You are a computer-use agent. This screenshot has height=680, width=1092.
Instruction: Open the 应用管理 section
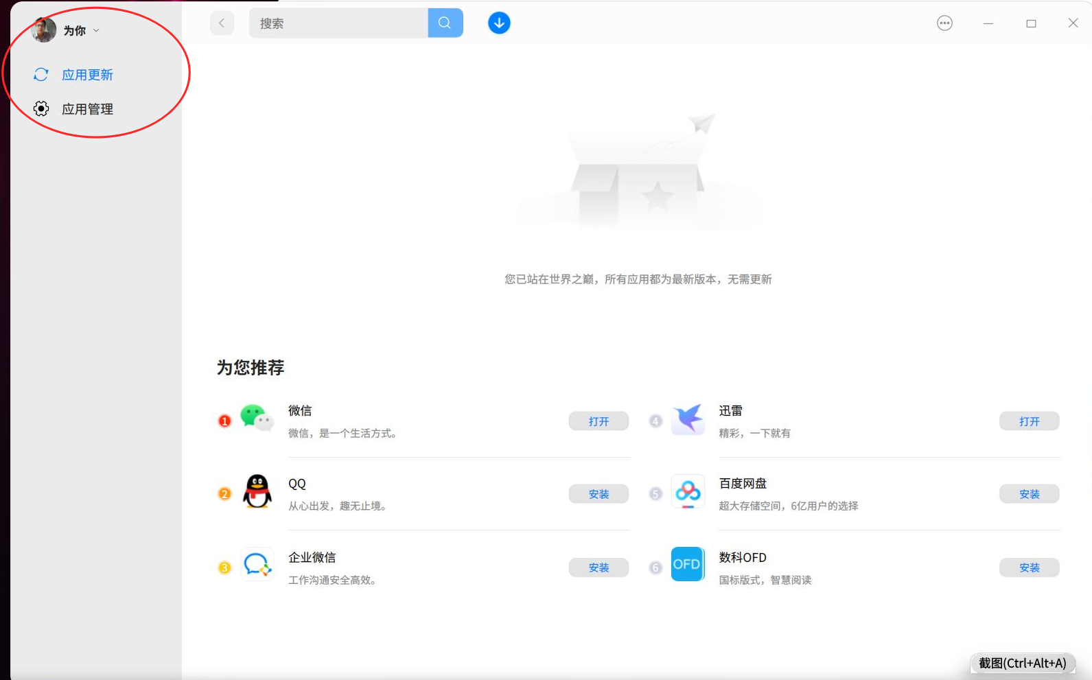click(87, 109)
